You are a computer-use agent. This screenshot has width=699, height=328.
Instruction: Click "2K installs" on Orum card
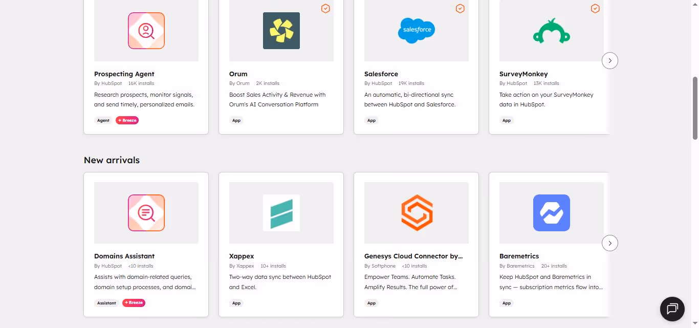pos(268,83)
